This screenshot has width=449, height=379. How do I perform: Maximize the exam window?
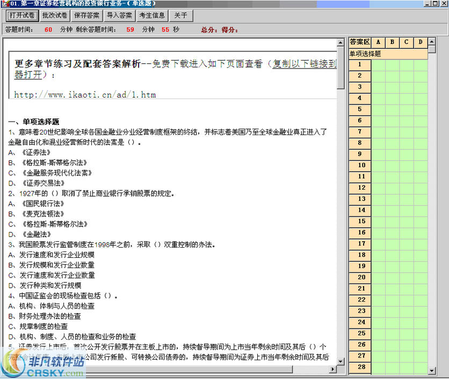pyautogui.click(x=435, y=4)
